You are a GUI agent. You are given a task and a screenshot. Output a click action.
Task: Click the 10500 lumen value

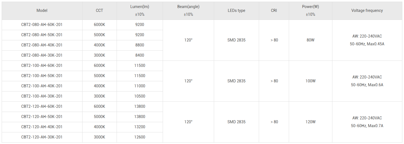click(x=140, y=96)
